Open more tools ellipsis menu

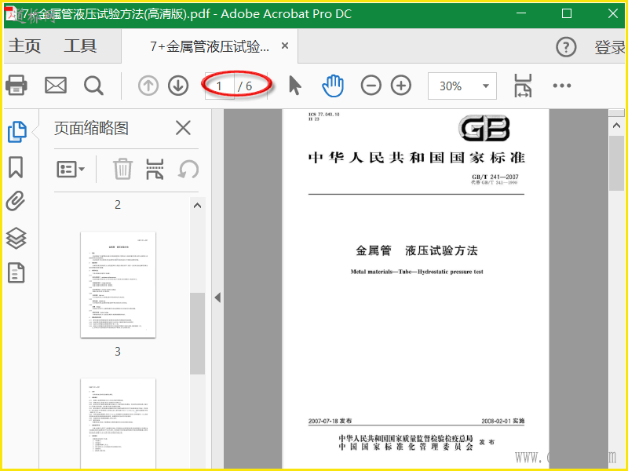click(562, 86)
